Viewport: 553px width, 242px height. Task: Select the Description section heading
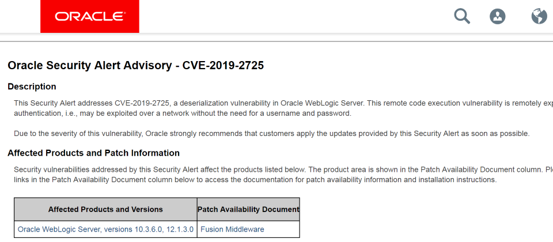coord(32,86)
